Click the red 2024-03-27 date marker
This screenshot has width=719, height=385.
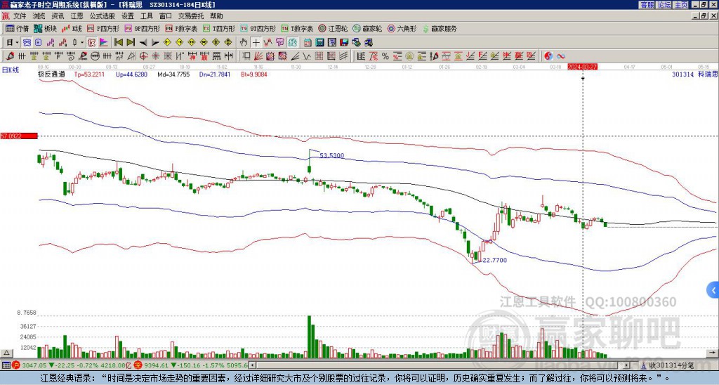pyautogui.click(x=582, y=67)
